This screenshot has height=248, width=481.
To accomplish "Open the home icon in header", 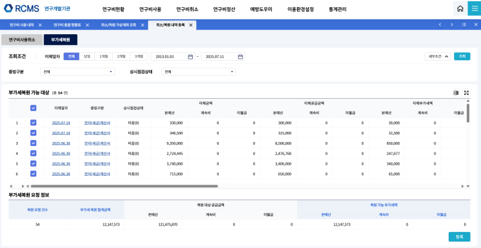I will [x=460, y=8].
